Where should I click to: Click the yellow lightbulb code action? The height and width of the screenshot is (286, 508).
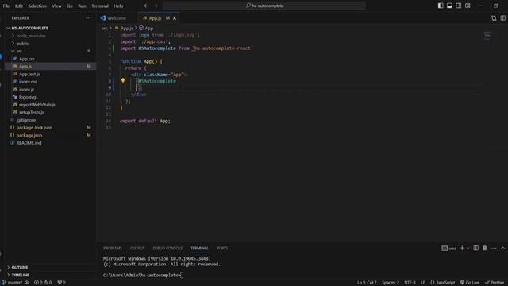[x=123, y=80]
